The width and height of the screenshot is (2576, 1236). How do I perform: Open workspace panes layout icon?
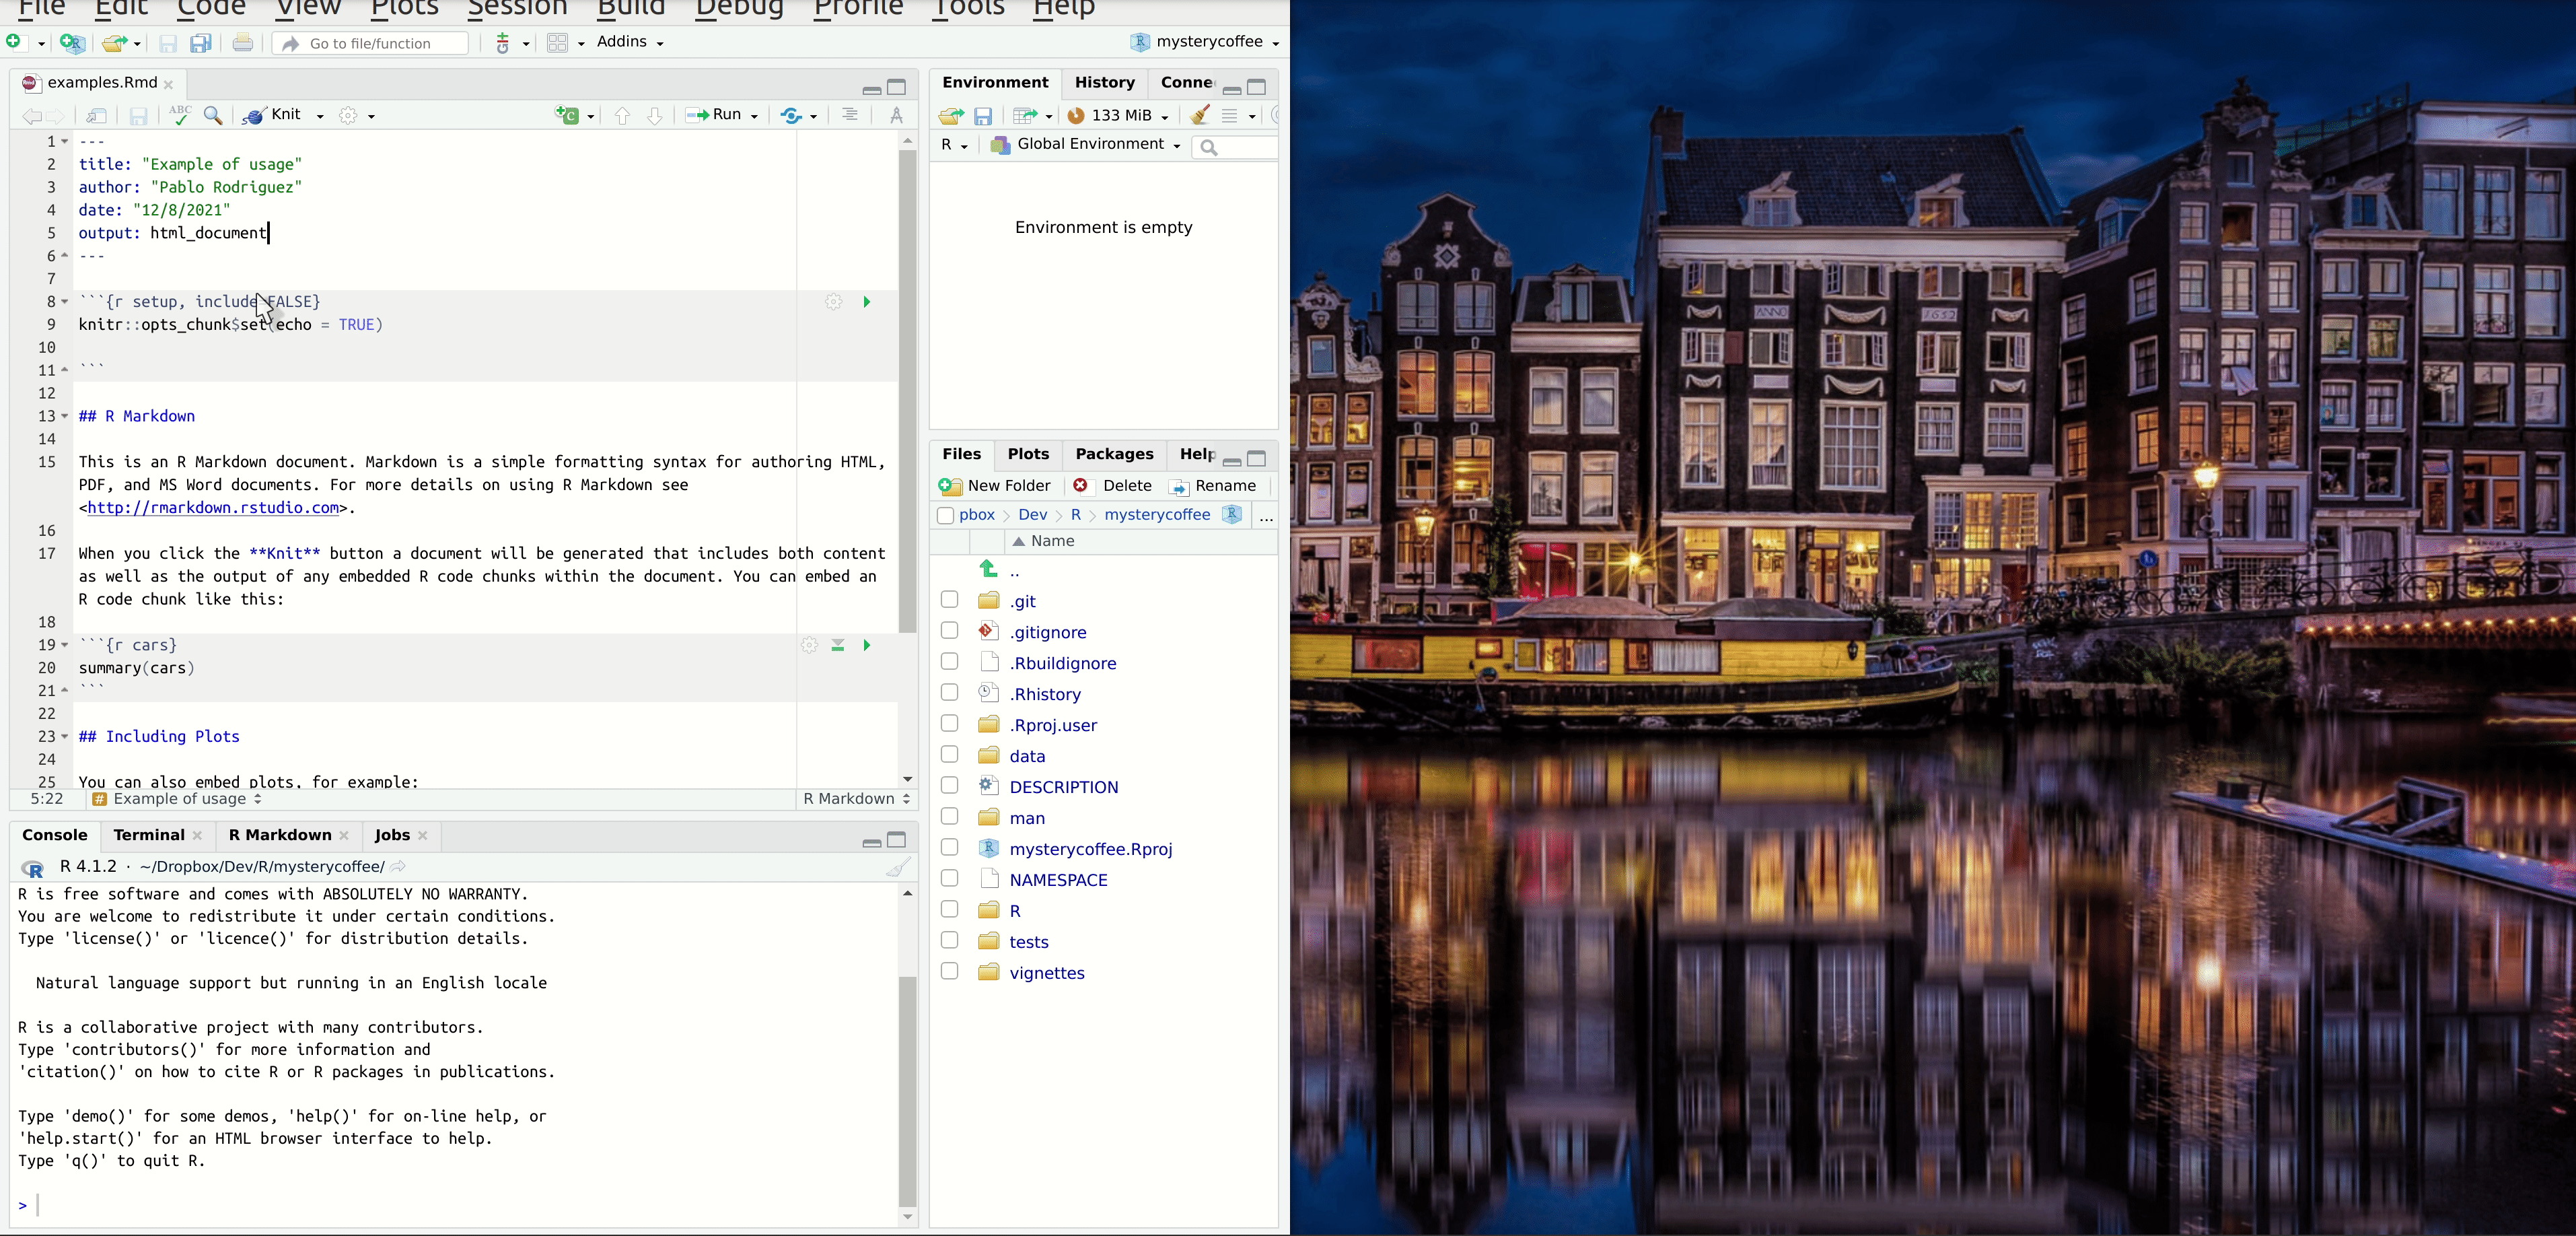click(558, 43)
